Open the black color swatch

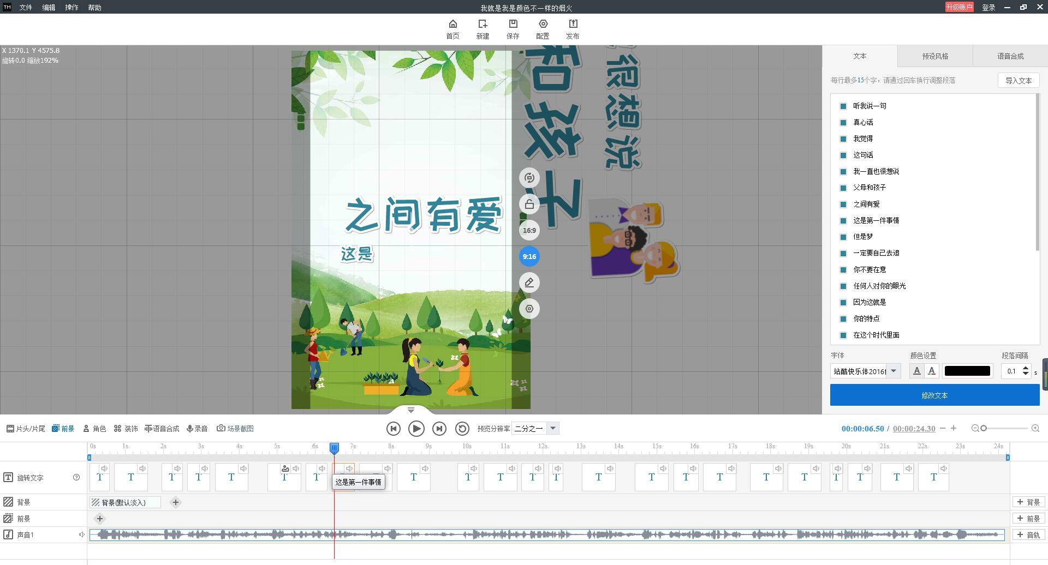pyautogui.click(x=967, y=371)
